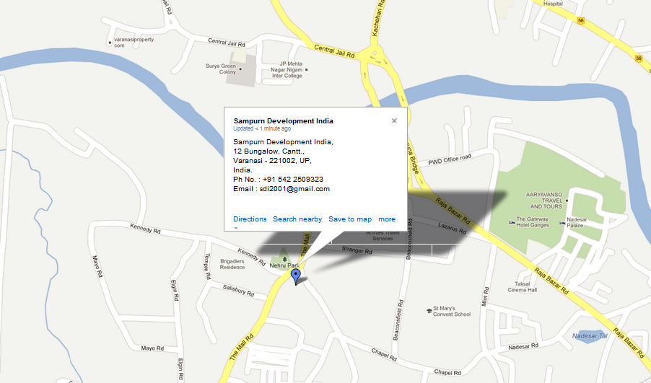This screenshot has height=383, width=651.
Task: Click St Mary's Convent School icon
Action: click(x=429, y=310)
